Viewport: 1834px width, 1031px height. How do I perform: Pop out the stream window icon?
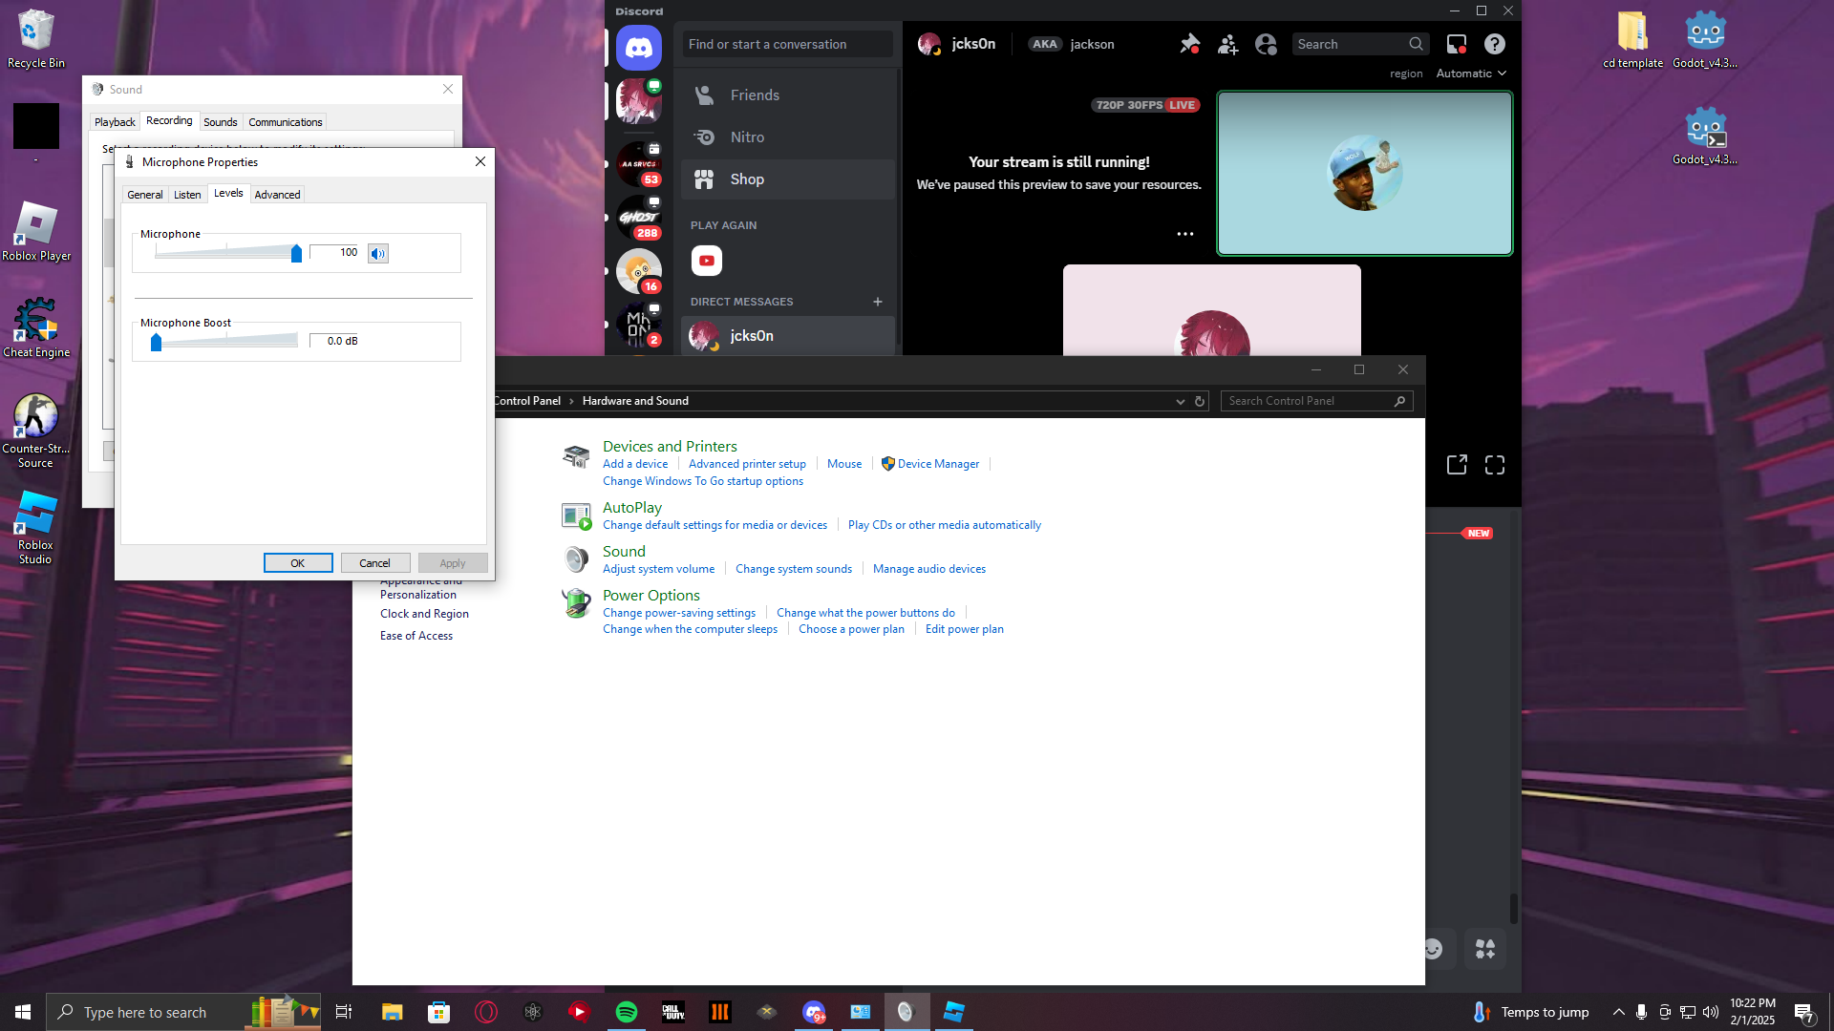(x=1456, y=465)
